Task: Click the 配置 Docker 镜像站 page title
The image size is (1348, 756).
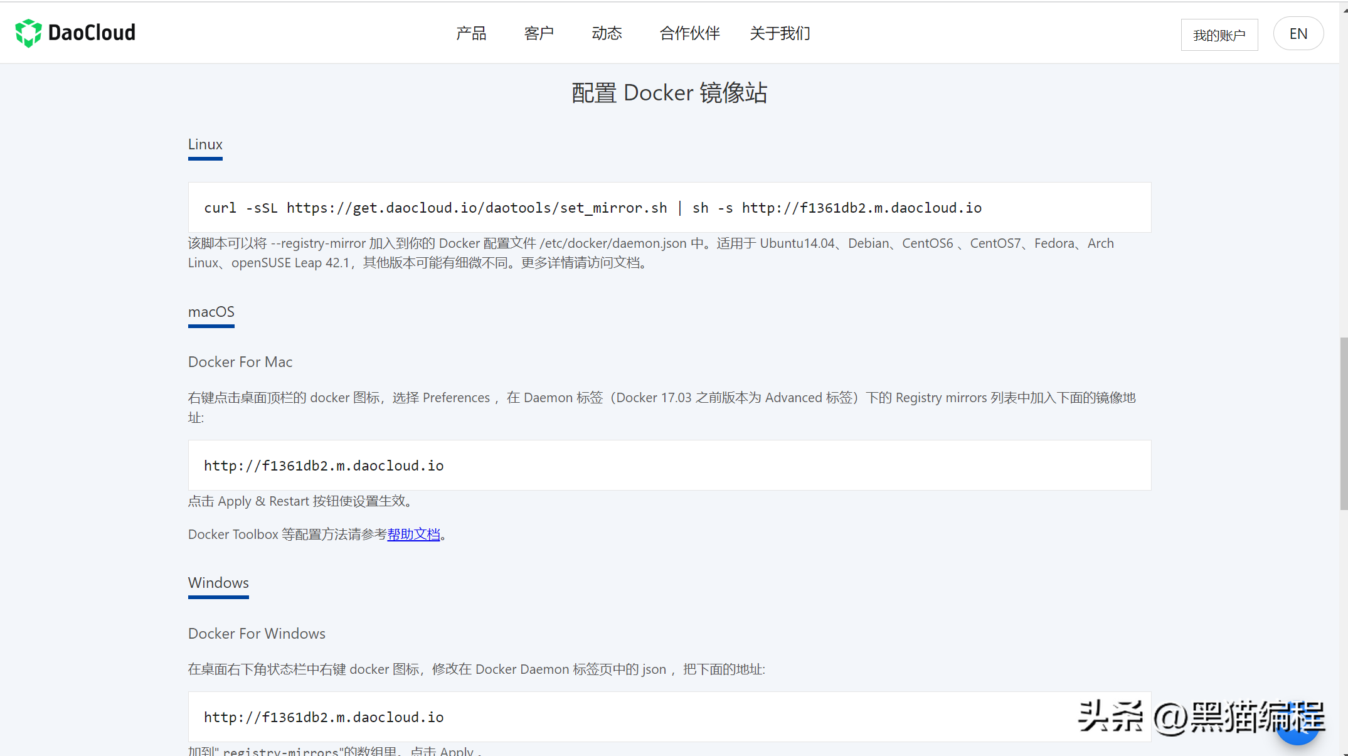Action: coord(669,93)
